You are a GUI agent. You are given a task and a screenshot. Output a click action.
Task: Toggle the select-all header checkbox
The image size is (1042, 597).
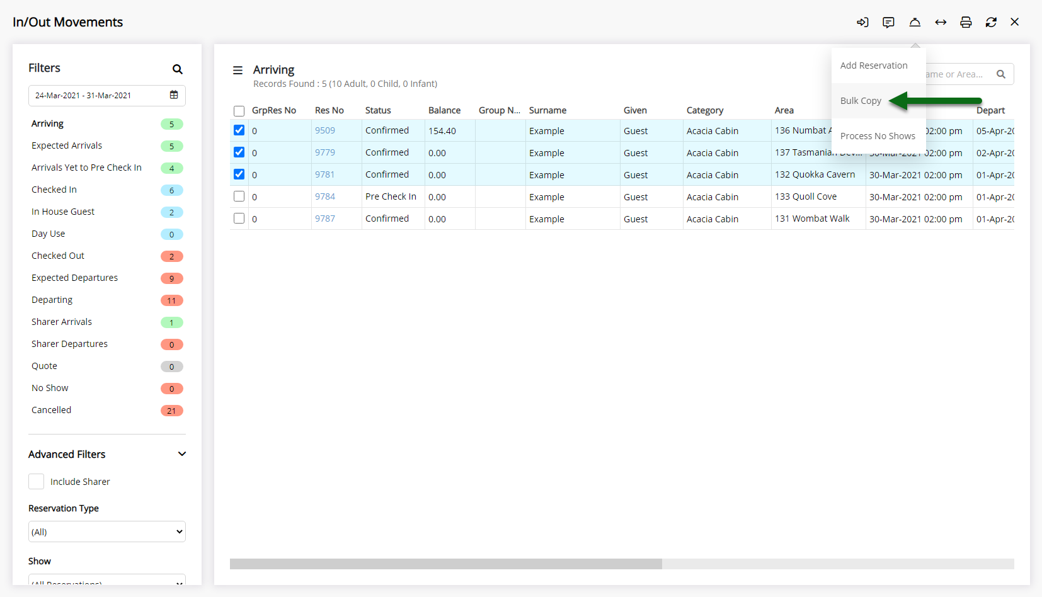[239, 111]
